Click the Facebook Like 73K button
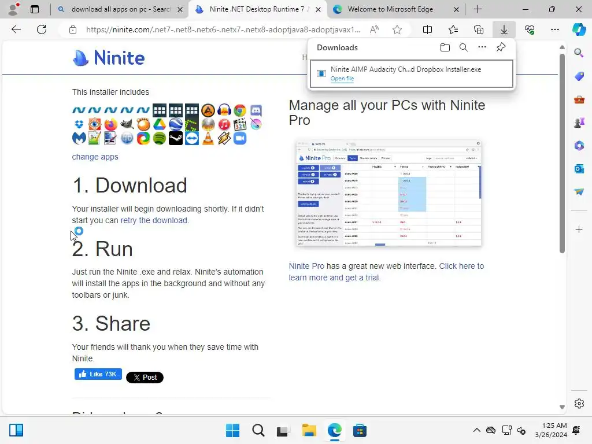This screenshot has height=444, width=592. pyautogui.click(x=98, y=374)
